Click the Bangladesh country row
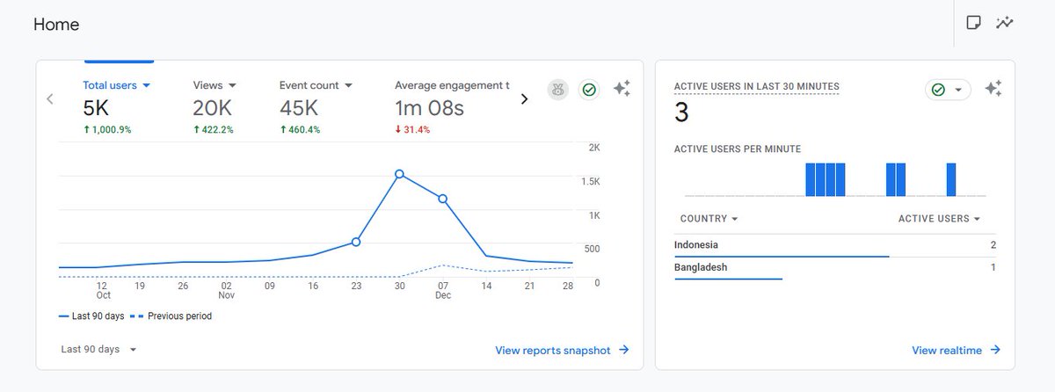1055x392 pixels. pyautogui.click(x=835, y=267)
